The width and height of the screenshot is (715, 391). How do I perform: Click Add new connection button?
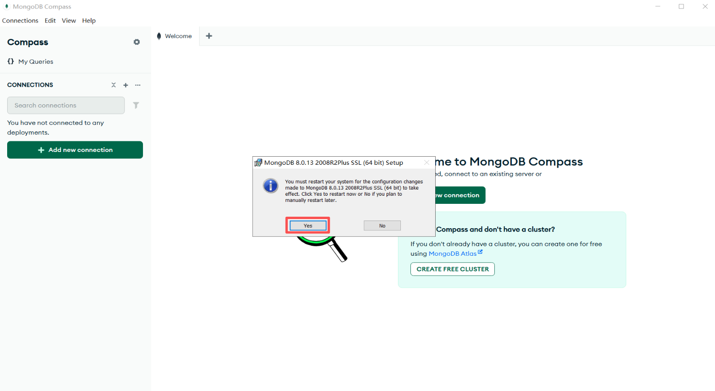(75, 150)
